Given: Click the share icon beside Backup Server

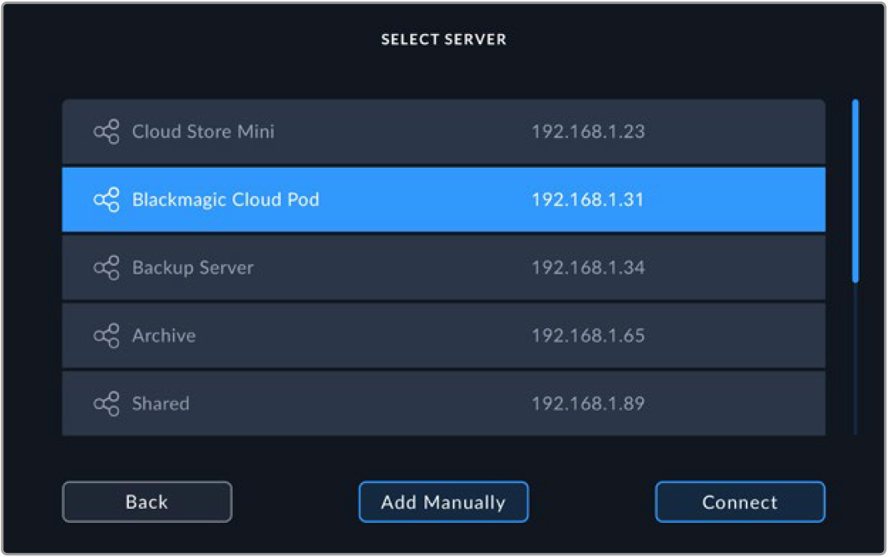Looking at the screenshot, I should point(106,267).
